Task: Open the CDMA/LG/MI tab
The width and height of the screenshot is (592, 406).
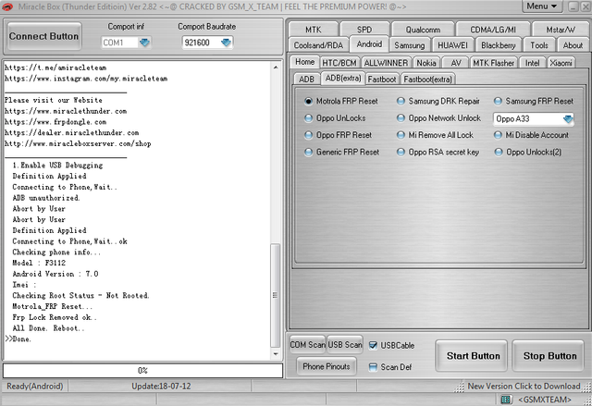Action: (493, 30)
